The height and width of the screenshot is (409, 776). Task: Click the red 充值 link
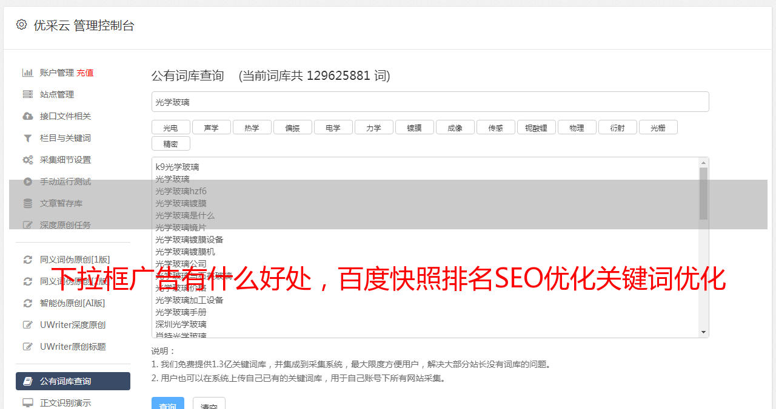(x=85, y=73)
